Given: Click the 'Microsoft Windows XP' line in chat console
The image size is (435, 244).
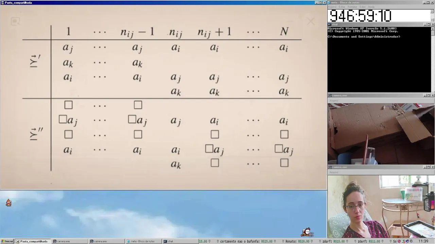Looking at the screenshot, I should click(x=363, y=28).
